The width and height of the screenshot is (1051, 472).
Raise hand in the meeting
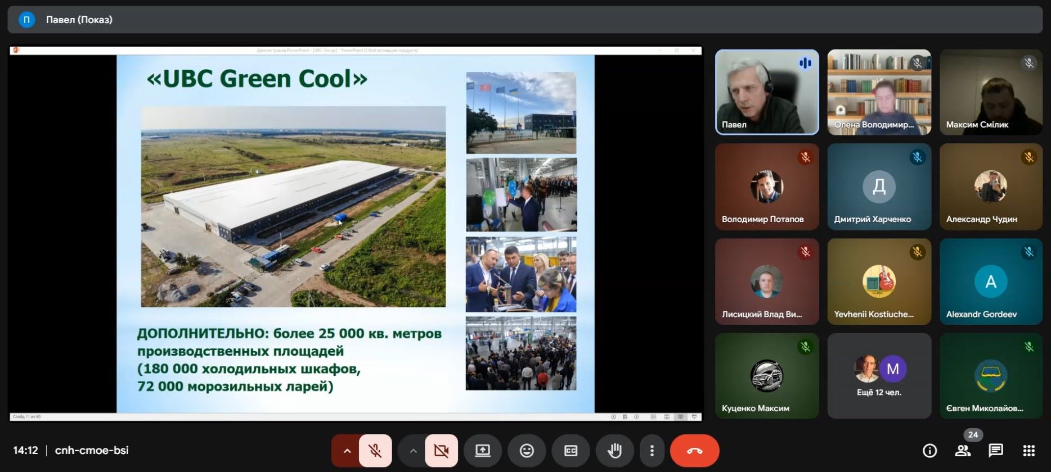(614, 451)
